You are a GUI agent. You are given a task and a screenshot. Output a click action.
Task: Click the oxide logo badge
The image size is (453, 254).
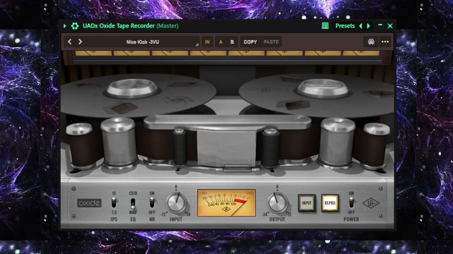pos(90,203)
